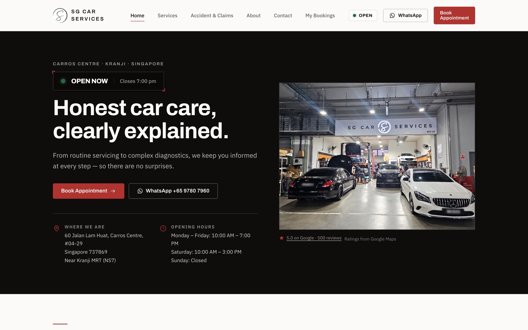Open the Services page
The height and width of the screenshot is (330, 528).
click(167, 16)
